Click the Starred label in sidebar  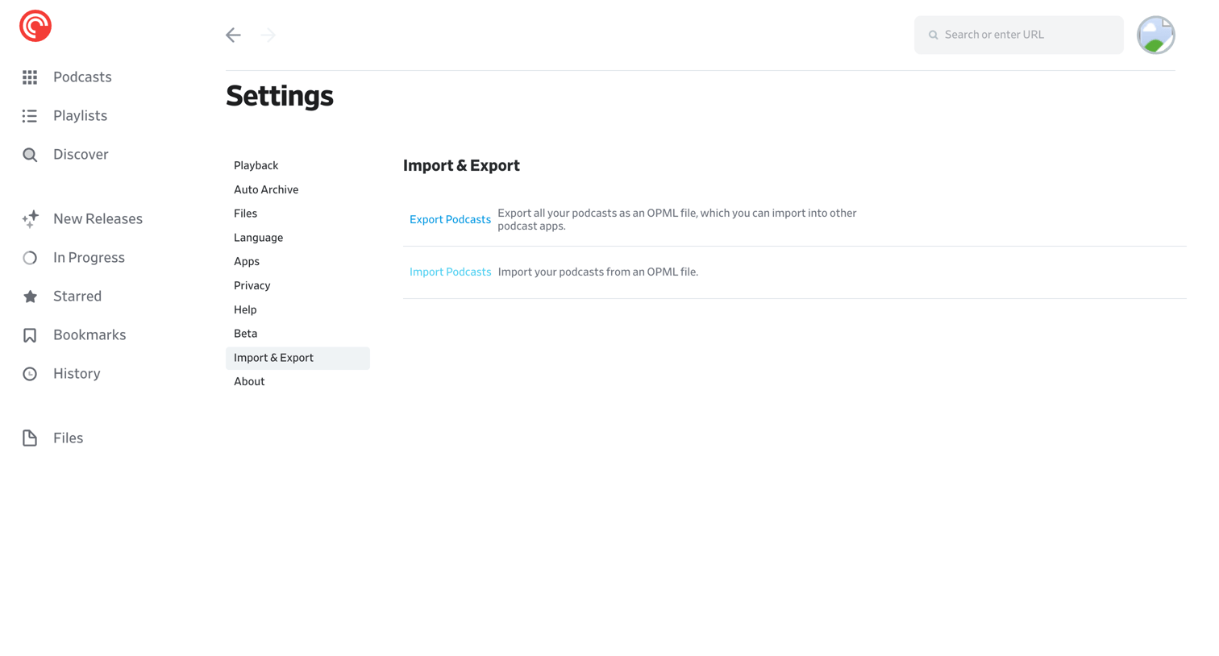pos(77,297)
